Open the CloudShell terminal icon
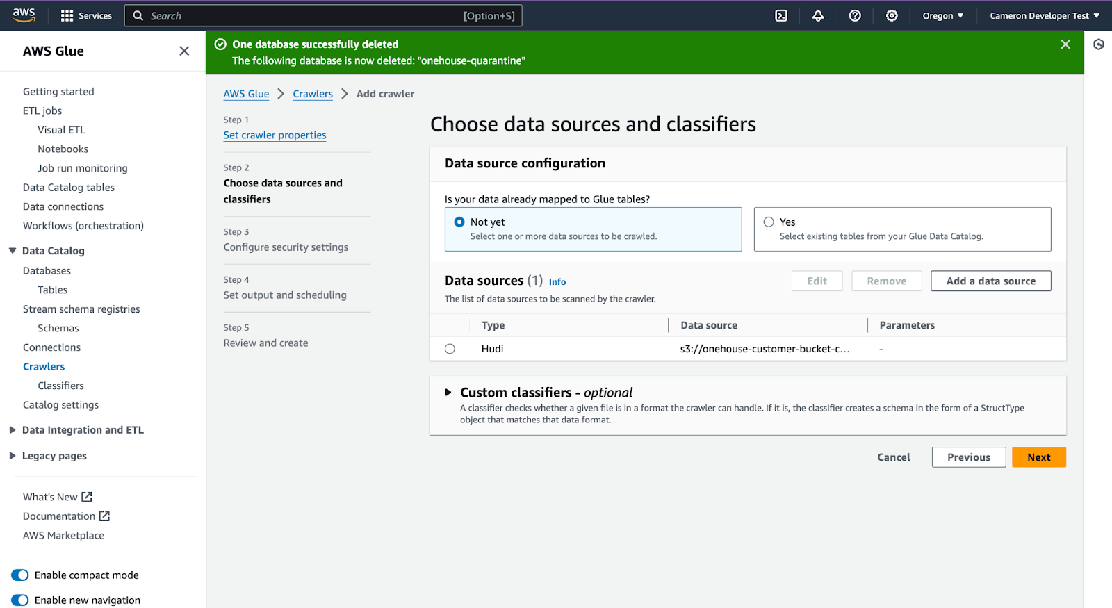The image size is (1112, 608). (781, 15)
